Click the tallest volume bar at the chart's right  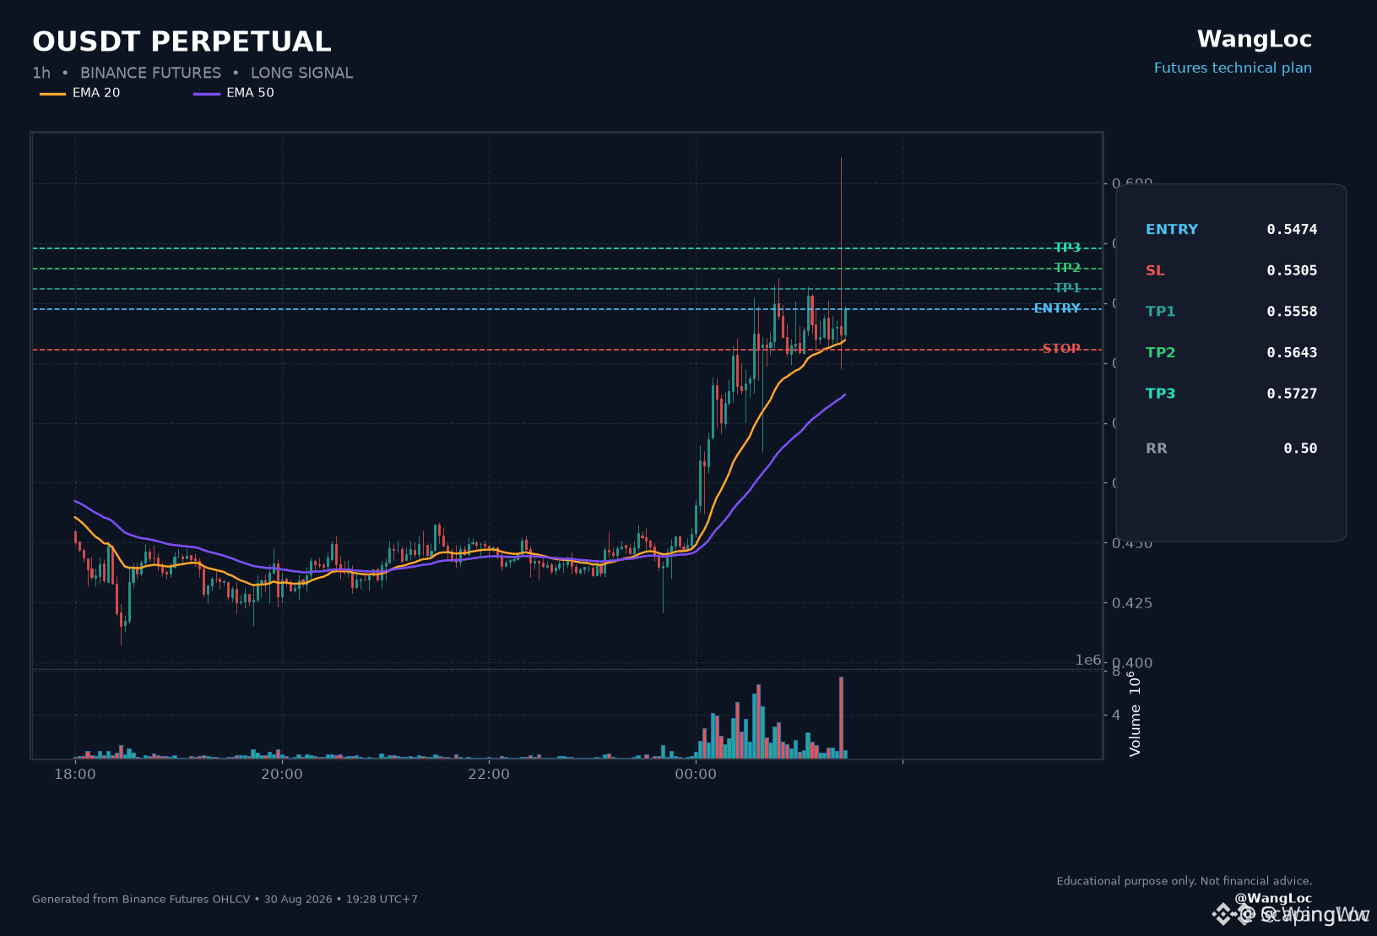841,717
